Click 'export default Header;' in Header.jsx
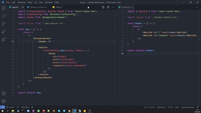 tap(141, 50)
